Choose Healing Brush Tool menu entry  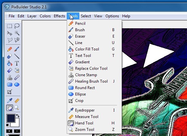(94, 81)
